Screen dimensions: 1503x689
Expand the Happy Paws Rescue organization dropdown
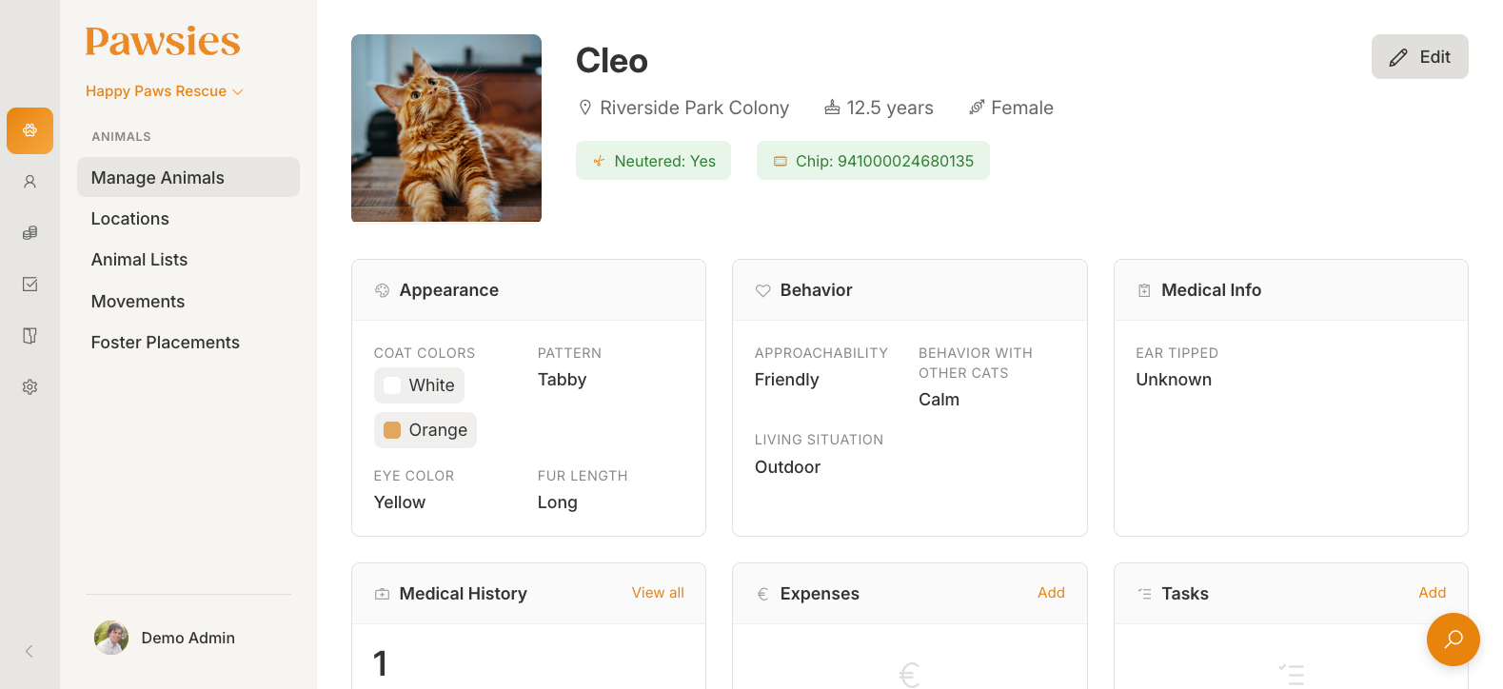[x=164, y=90]
